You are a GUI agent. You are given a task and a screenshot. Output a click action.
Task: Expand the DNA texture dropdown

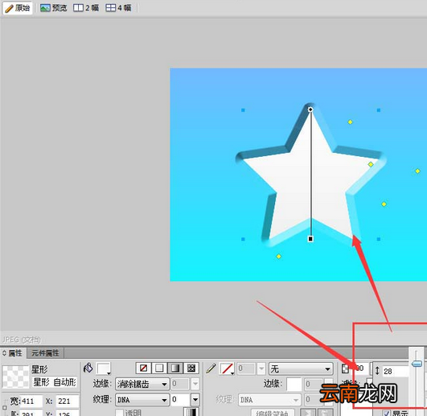142,400
